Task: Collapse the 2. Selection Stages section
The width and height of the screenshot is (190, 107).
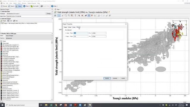Action: coord(52,19)
